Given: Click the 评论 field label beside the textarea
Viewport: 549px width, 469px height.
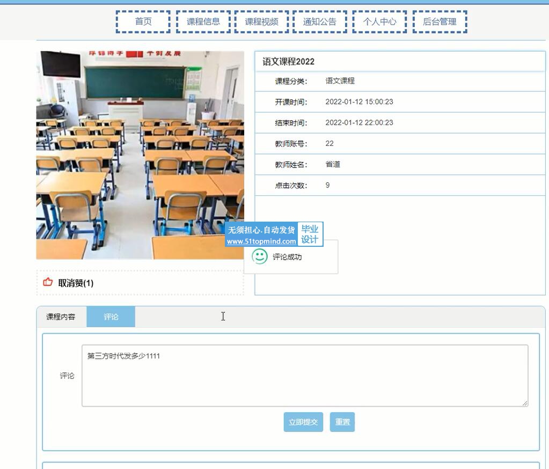Looking at the screenshot, I should (x=67, y=376).
